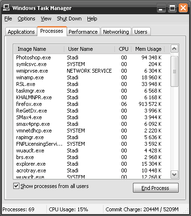Open the Help menu
Screen dimensions: 191x216
[92, 19]
